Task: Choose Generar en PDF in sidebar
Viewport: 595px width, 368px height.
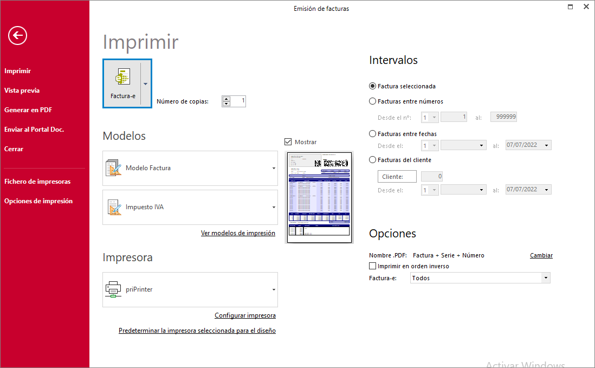Action: [x=28, y=110]
